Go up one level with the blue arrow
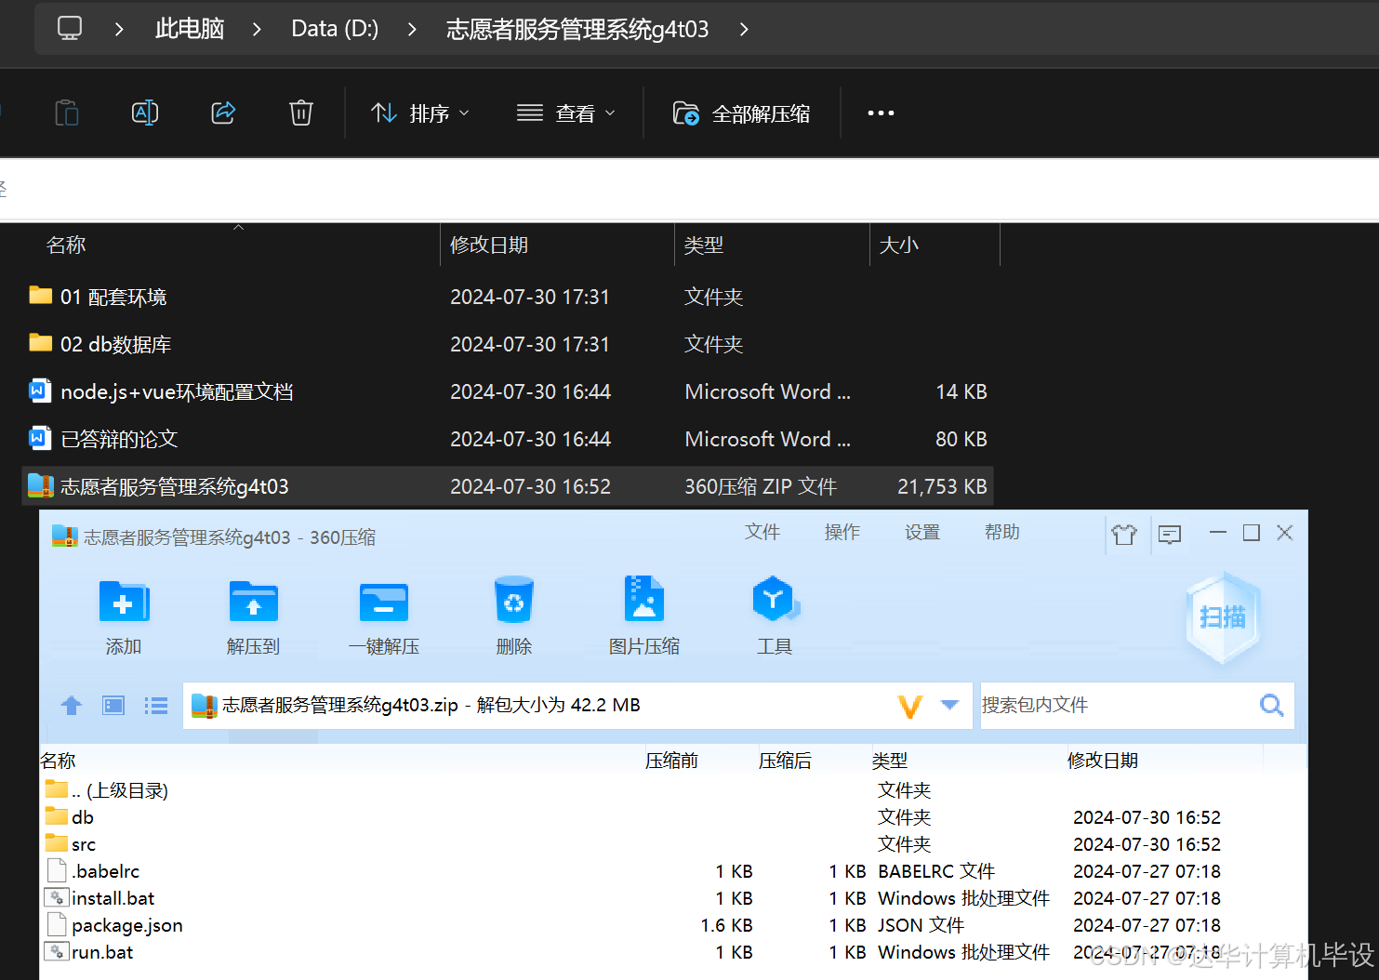The image size is (1379, 980). [71, 706]
